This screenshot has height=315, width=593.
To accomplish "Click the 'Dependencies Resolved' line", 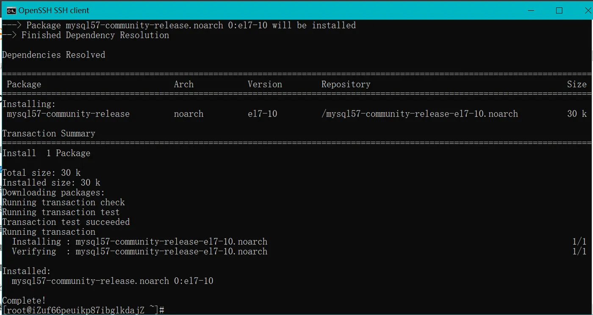I will click(54, 55).
